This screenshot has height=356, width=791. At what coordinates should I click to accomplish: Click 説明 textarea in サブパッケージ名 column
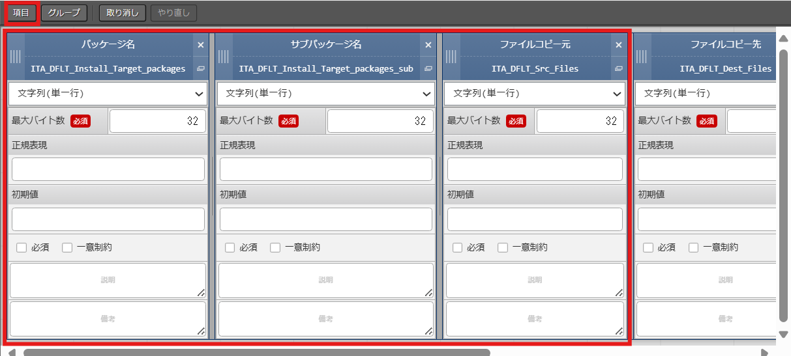(326, 280)
